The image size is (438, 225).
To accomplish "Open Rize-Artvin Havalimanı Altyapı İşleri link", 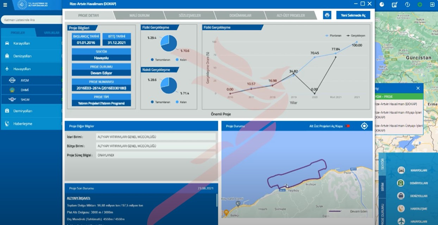I will click(398, 115).
